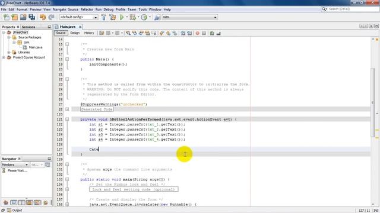Click the Stop Macro Recording icon

tap(204, 33)
